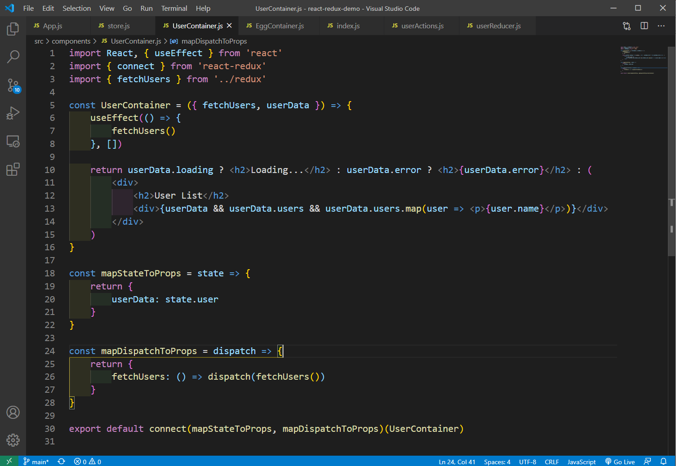Click Go Live server button
Viewport: 676px width, 466px height.
[x=620, y=462]
